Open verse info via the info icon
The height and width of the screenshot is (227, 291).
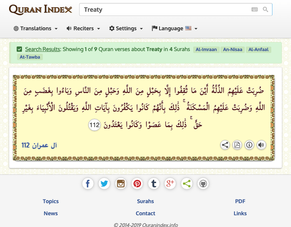coord(249,145)
